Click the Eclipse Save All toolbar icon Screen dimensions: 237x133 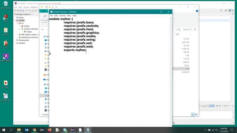pyautogui.click(x=23, y=11)
